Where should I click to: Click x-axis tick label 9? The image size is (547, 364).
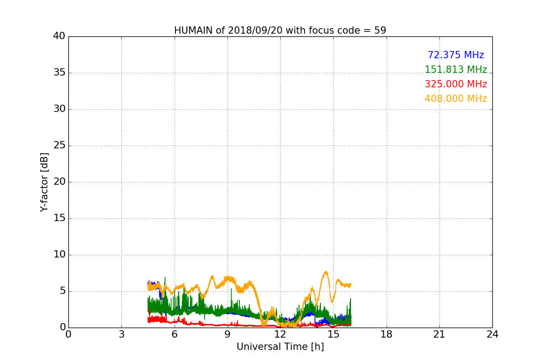pos(227,334)
